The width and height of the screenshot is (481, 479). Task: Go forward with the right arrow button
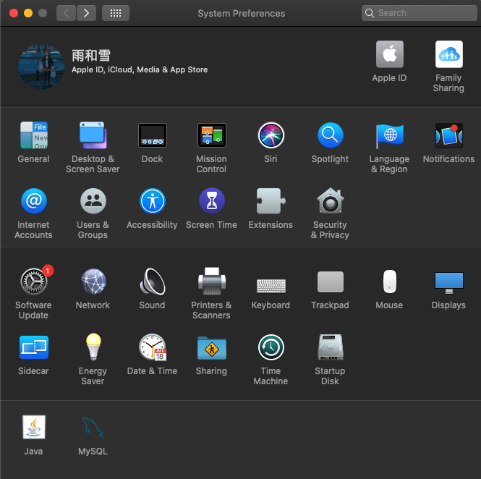pos(86,13)
